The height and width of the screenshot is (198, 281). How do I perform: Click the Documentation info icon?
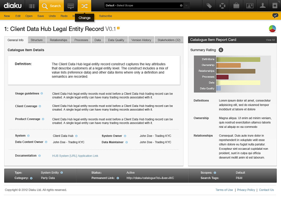(x=39, y=156)
